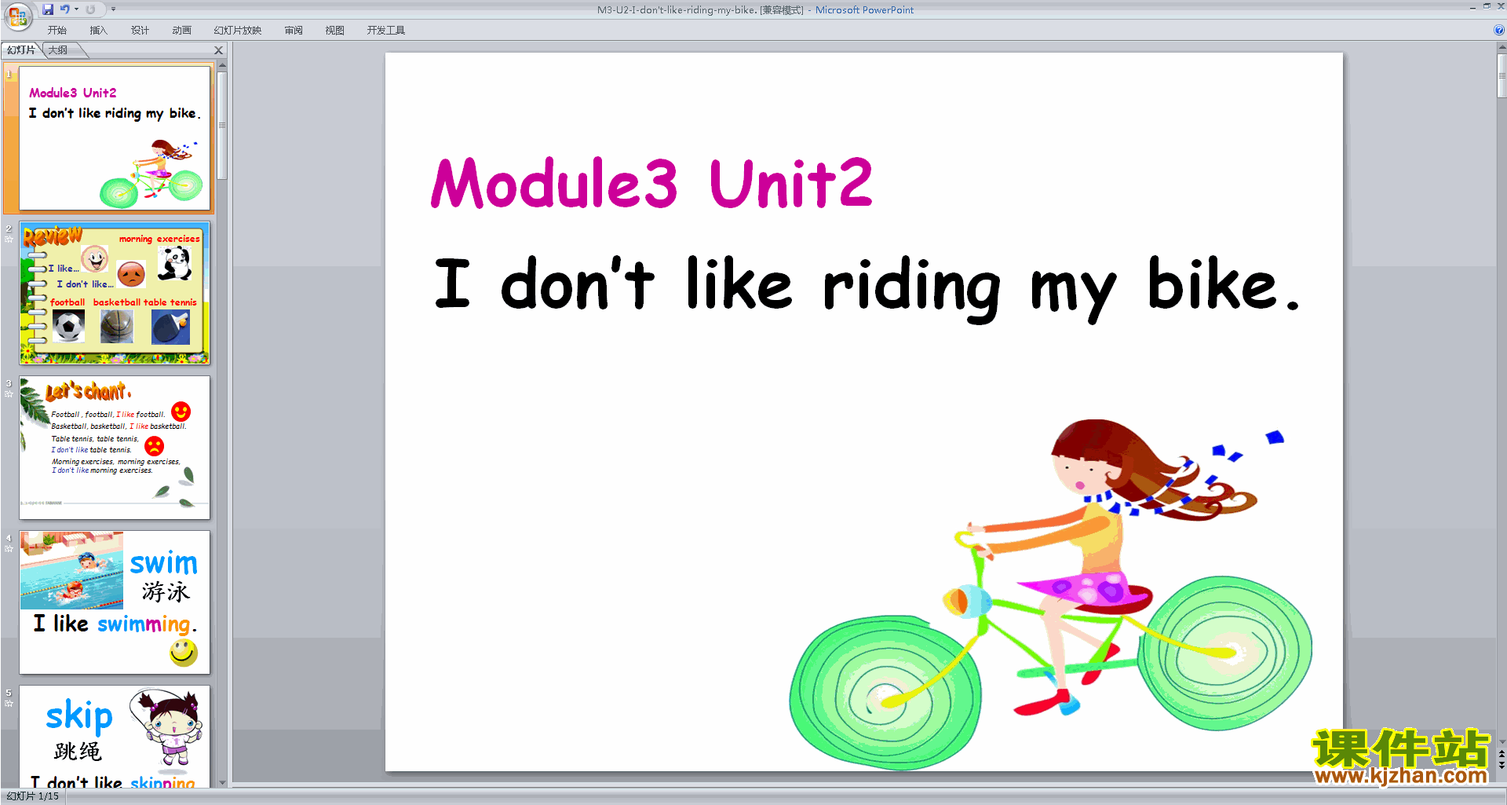Image resolution: width=1507 pixels, height=805 pixels.
Task: Select the girl on bicycle picture
Action: [x=1051, y=595]
